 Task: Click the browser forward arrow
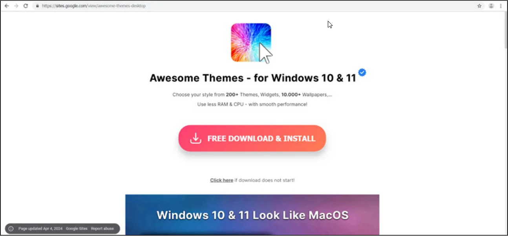[x=16, y=6]
